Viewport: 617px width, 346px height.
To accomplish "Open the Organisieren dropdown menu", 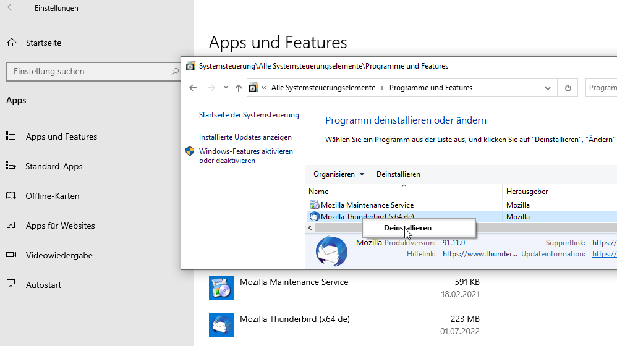I will 339,174.
